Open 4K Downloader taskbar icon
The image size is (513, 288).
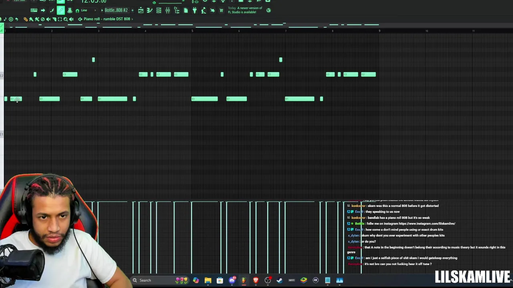(x=315, y=280)
